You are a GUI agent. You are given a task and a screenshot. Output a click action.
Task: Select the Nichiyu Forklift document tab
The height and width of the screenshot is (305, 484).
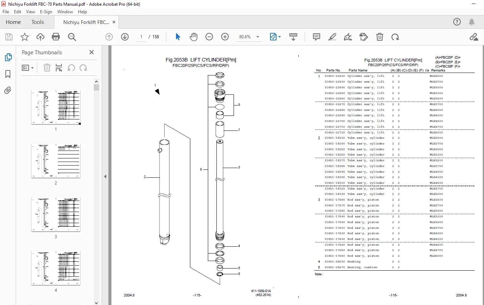86,22
